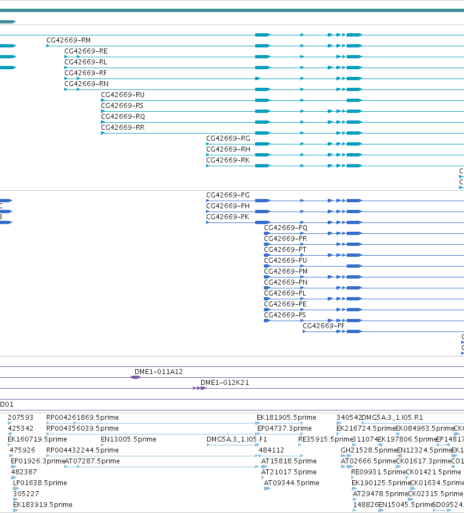Image resolution: width=464 pixels, height=513 pixels.
Task: Select protein CG42669-PG
Action: pos(228,195)
